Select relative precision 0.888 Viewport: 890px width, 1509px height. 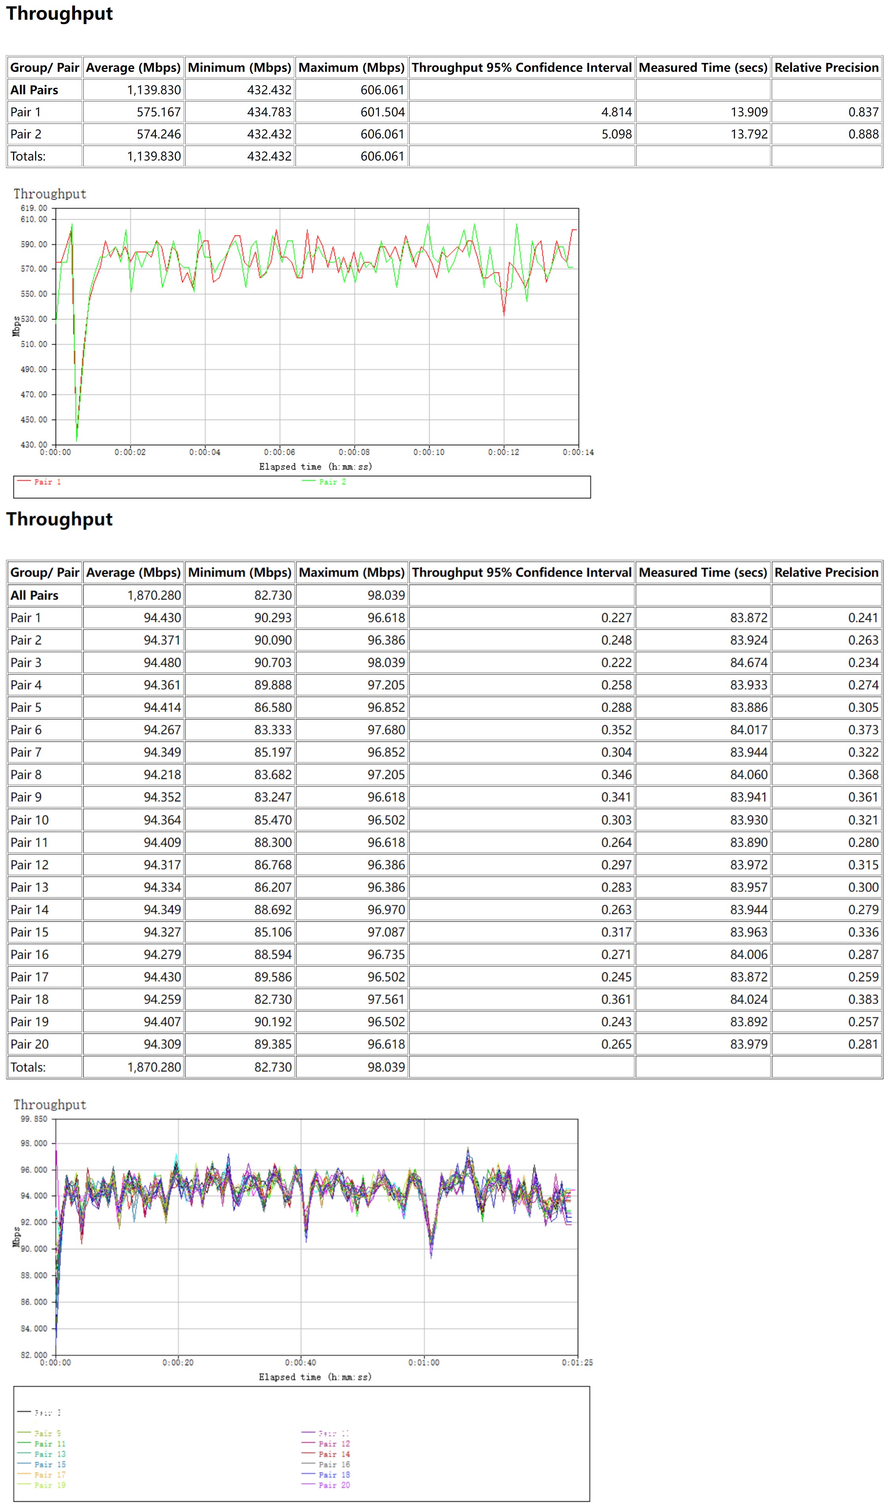(864, 134)
